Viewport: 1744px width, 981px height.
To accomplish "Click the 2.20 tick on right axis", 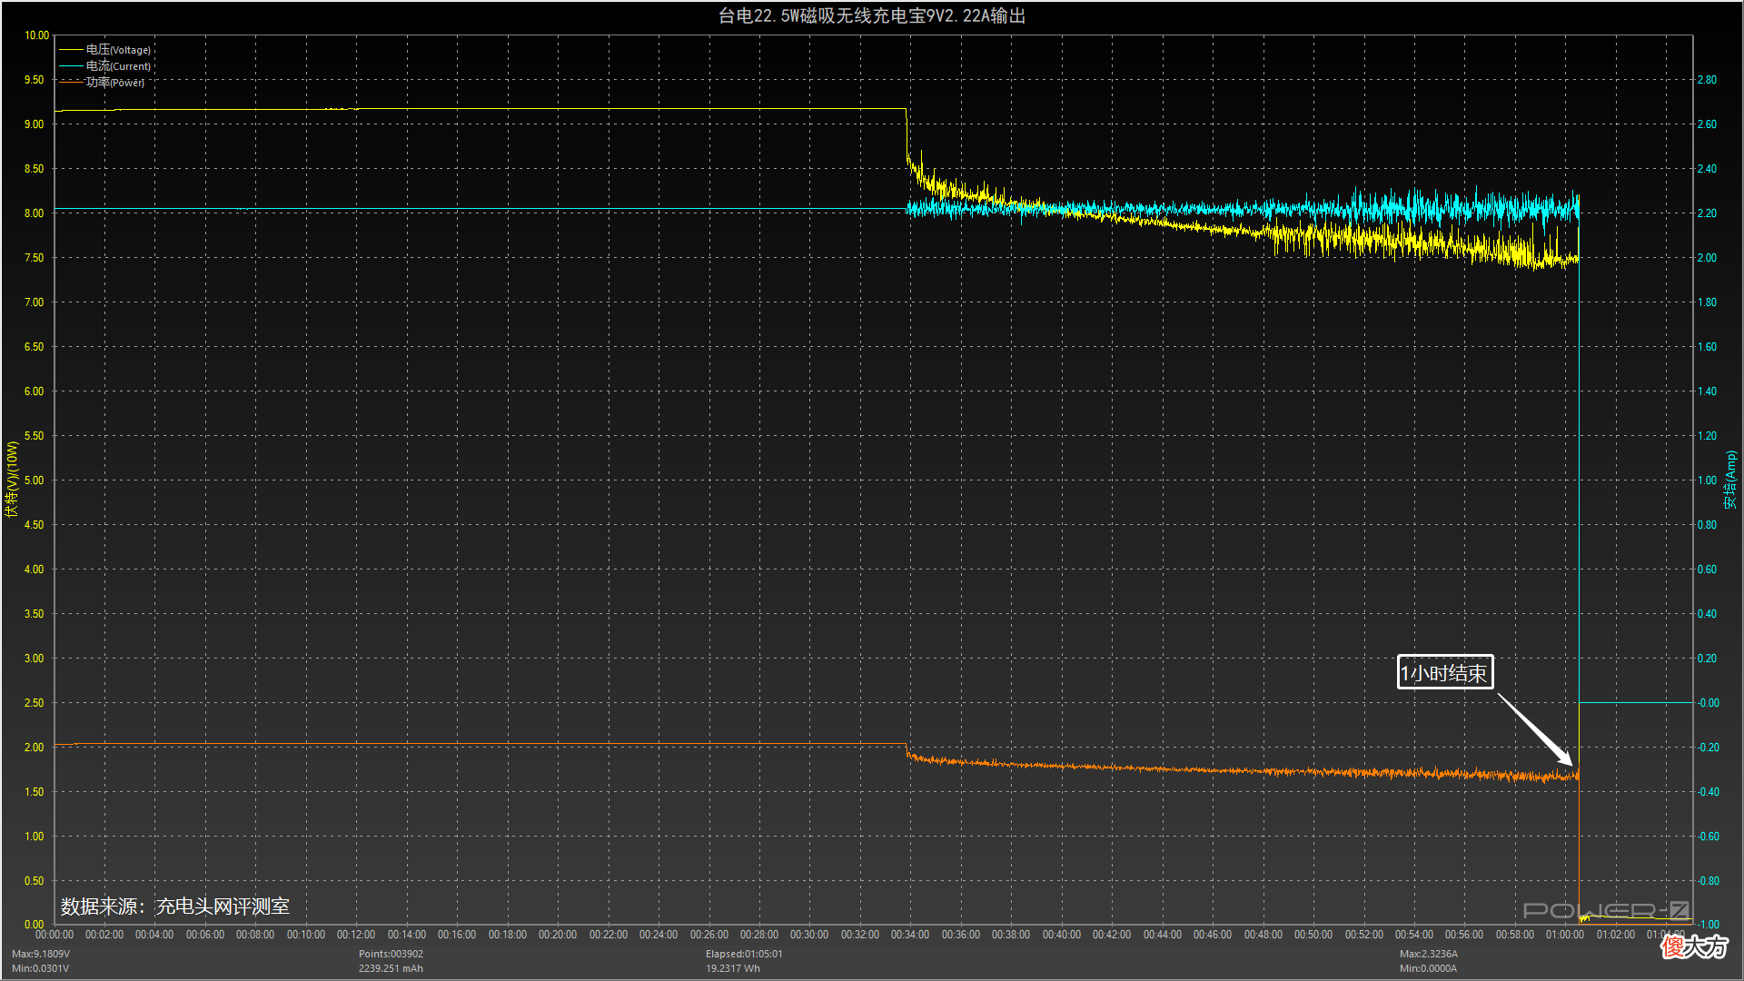I will point(1708,213).
